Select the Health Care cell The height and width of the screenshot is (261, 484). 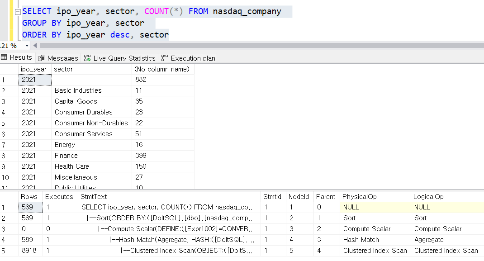click(x=92, y=166)
